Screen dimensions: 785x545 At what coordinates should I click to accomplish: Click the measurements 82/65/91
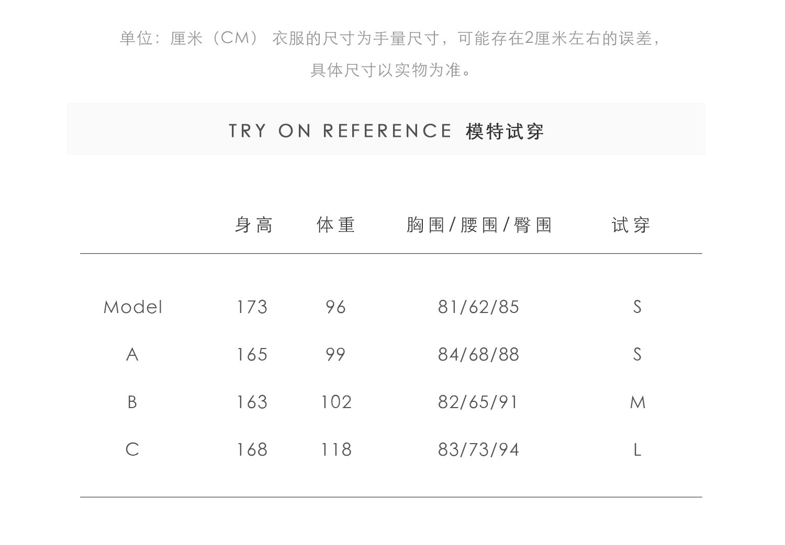tap(478, 402)
